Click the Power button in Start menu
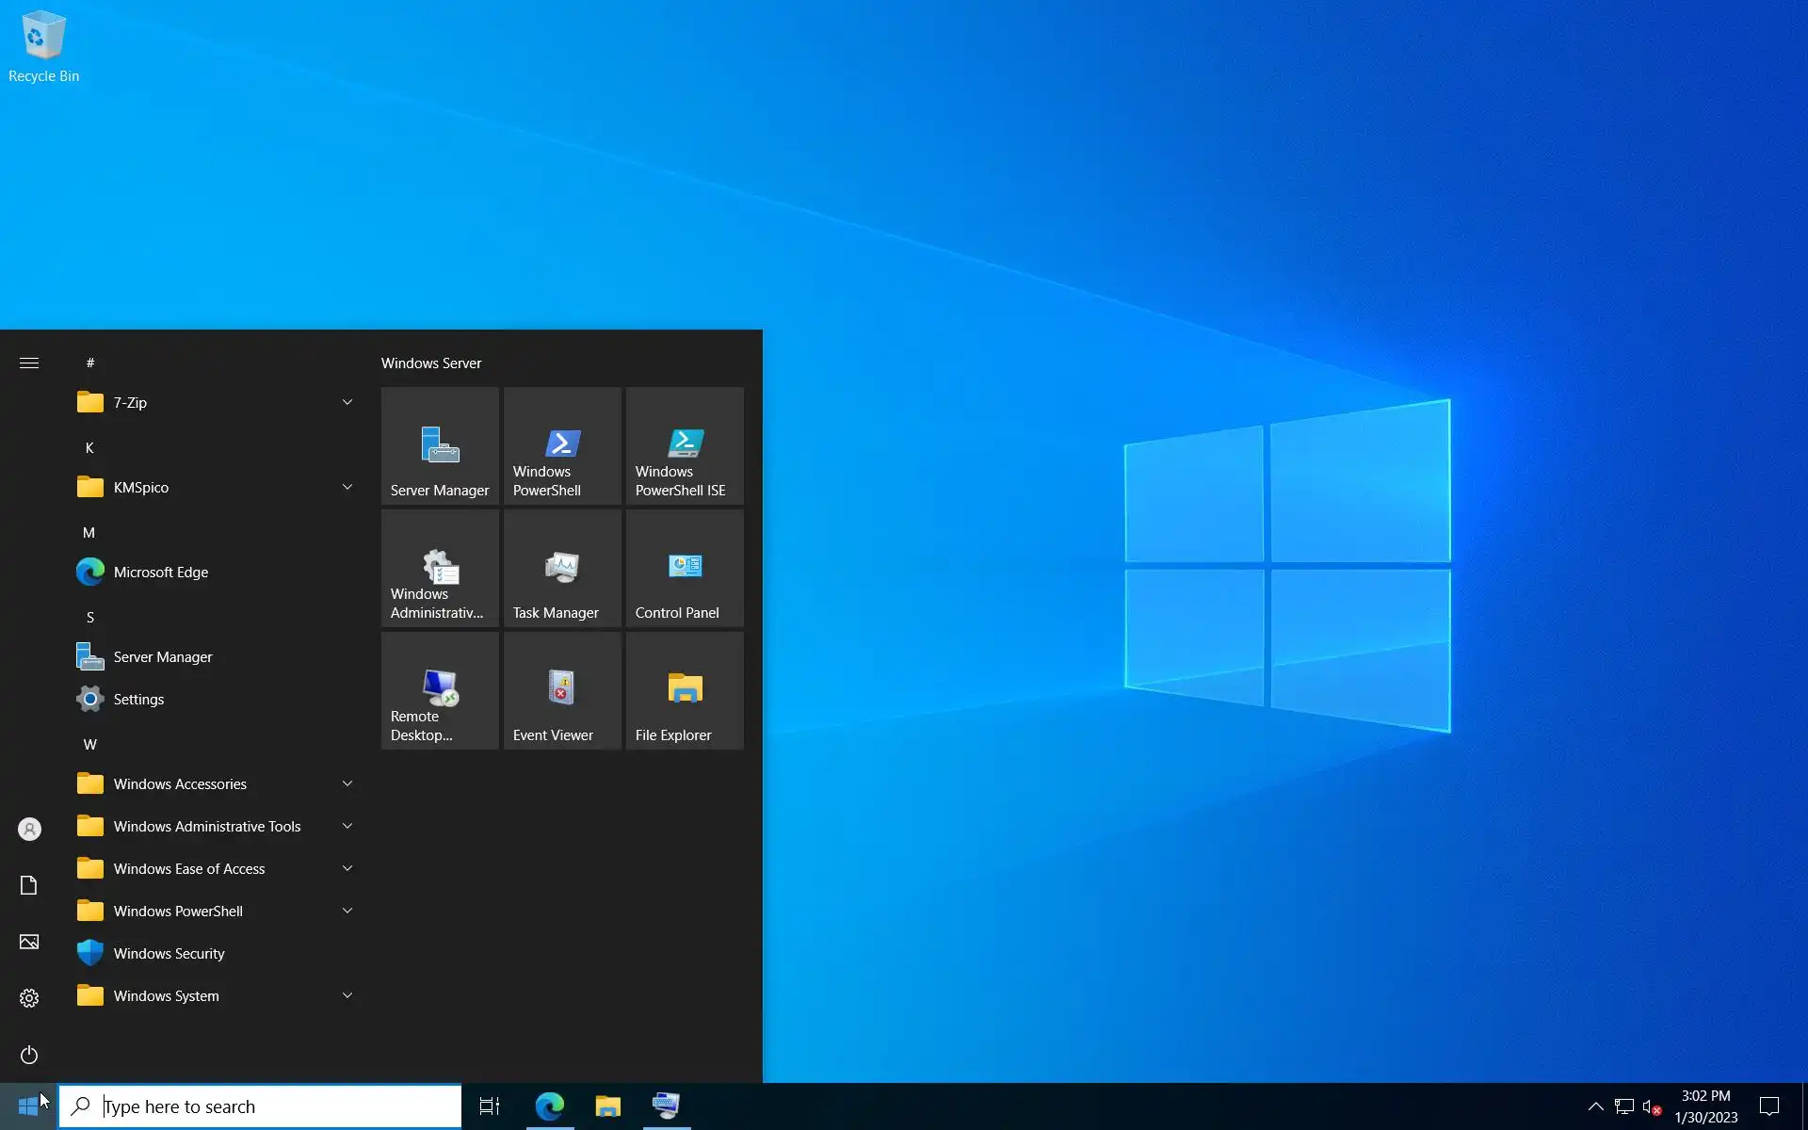 pyautogui.click(x=29, y=1055)
